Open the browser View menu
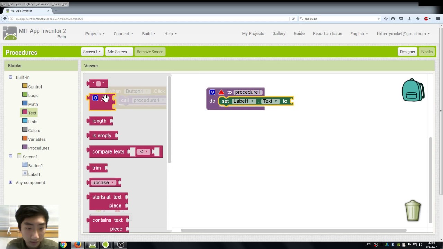The image size is (443, 249). click(18, 4)
